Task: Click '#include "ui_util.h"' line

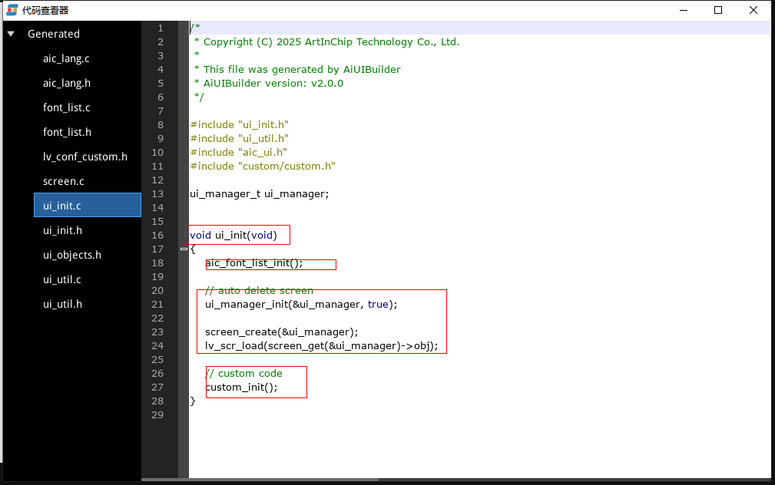Action: 239,139
